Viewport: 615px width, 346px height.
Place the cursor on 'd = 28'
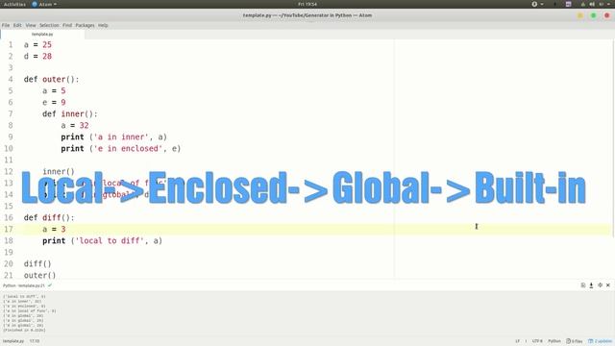pos(37,56)
